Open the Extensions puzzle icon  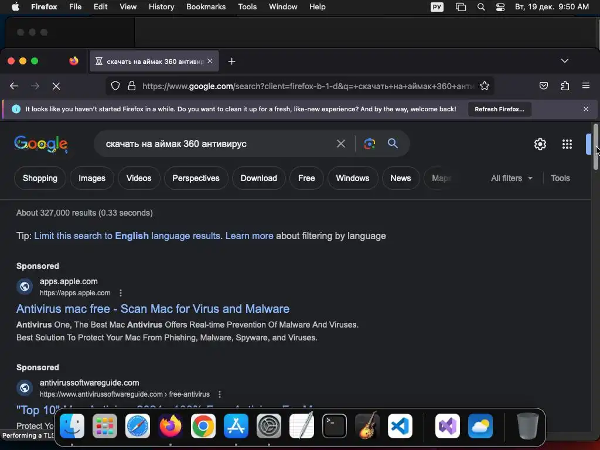pos(565,86)
